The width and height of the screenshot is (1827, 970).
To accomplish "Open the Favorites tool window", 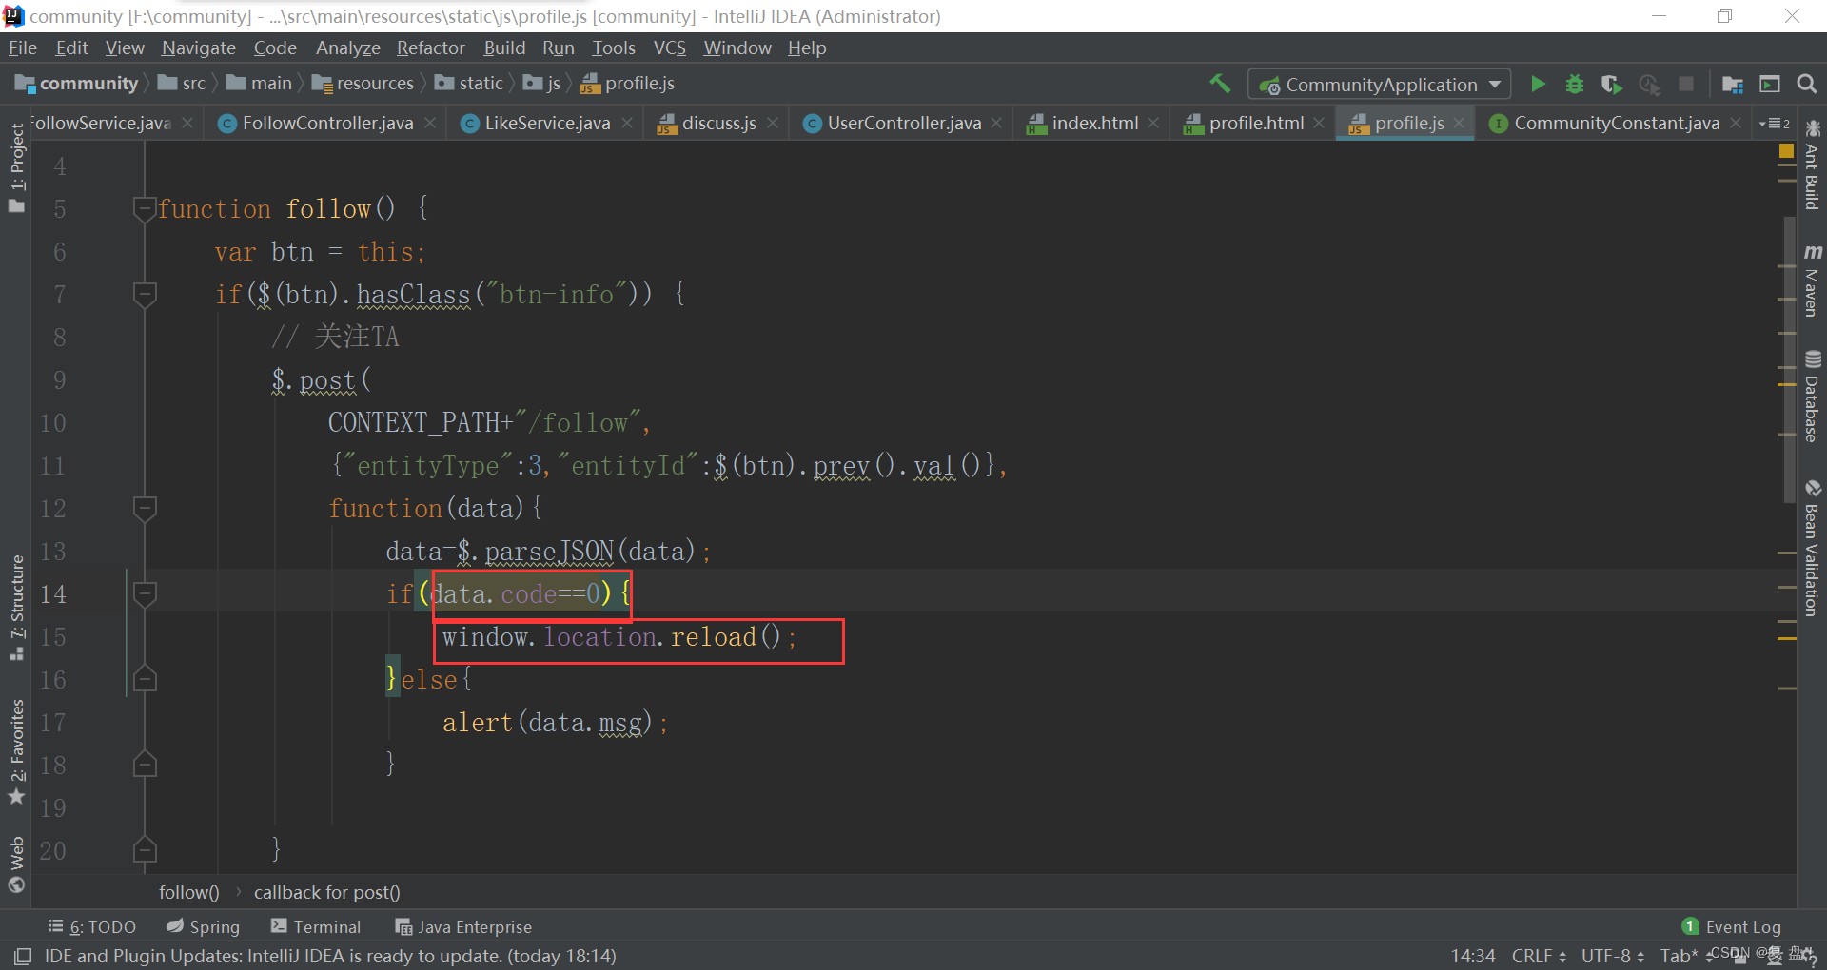I will 16,751.
